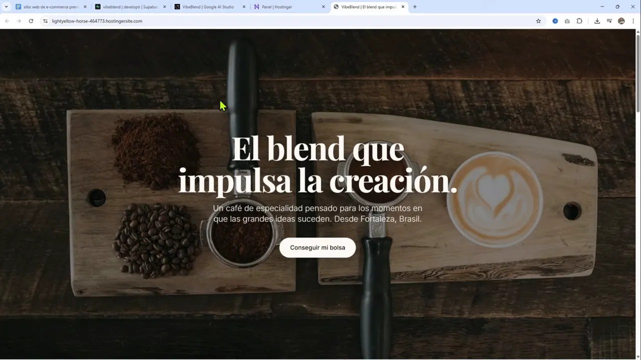Click the Conseguir mi bolsa button
This screenshot has width=641, height=360.
tap(317, 247)
